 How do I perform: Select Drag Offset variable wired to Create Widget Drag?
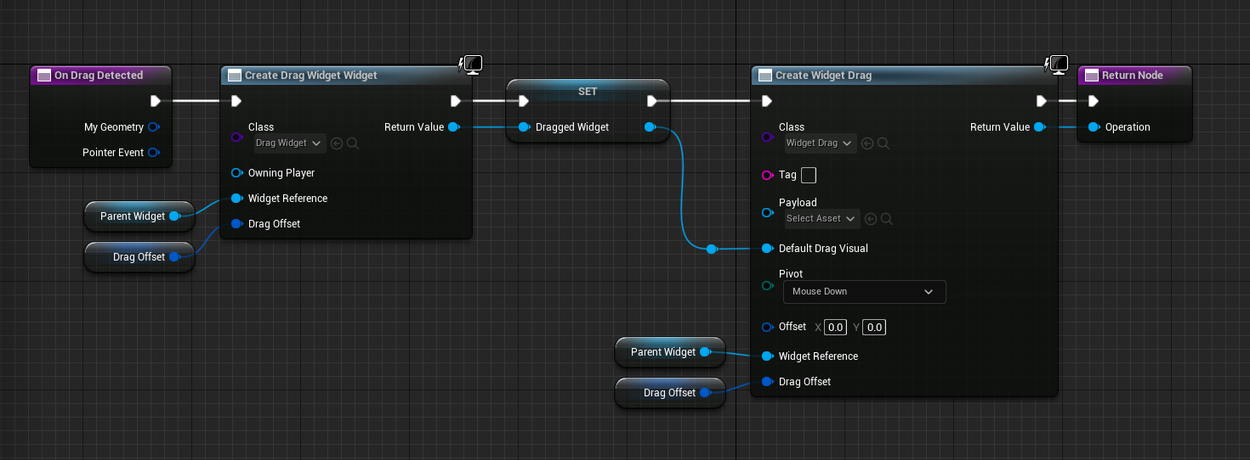tap(670, 393)
